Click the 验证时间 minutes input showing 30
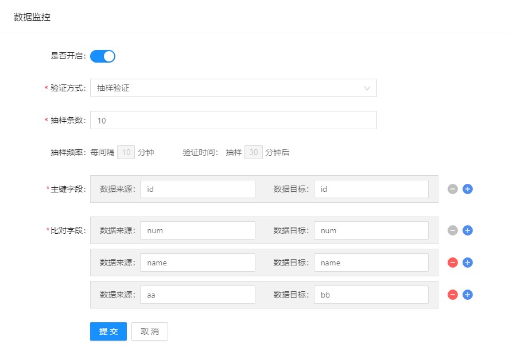The height and width of the screenshot is (355, 509). tap(253, 152)
